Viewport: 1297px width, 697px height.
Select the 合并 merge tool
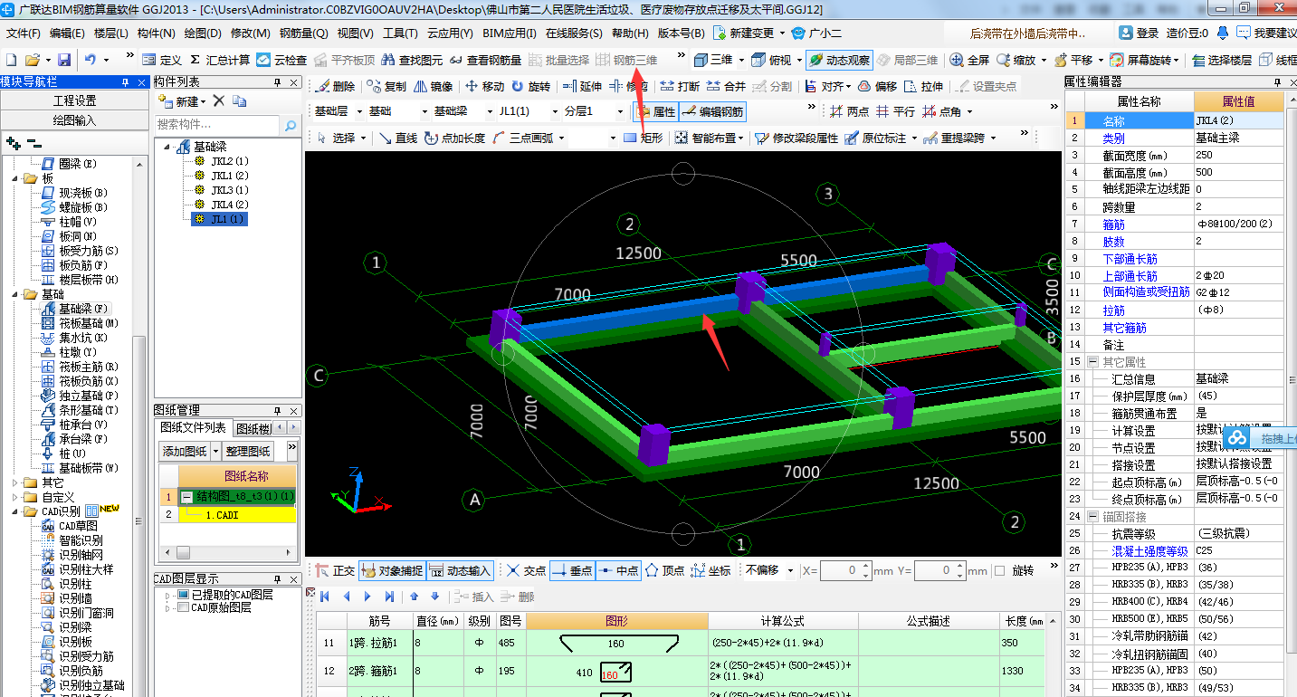pos(726,87)
